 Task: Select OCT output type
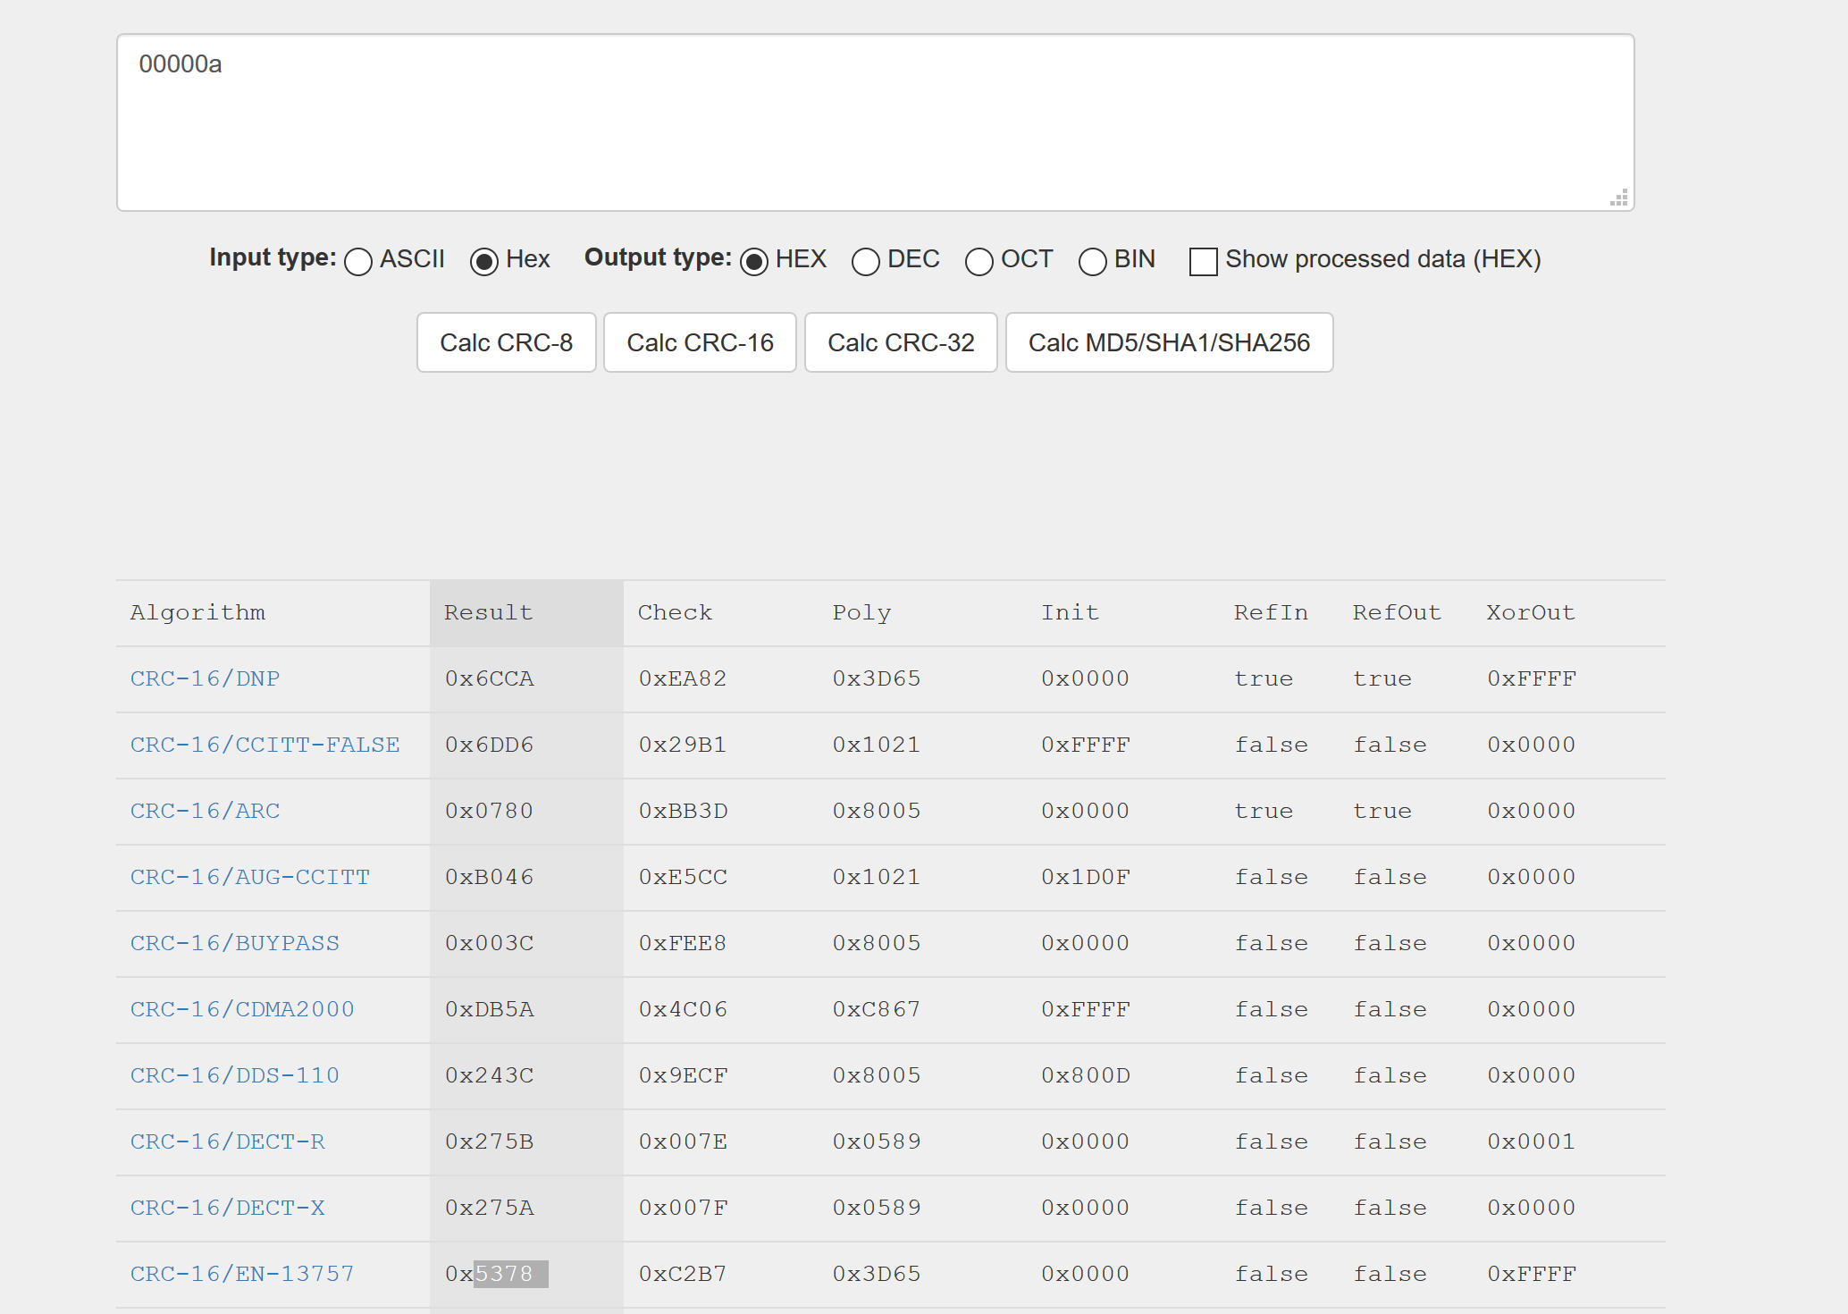(979, 261)
